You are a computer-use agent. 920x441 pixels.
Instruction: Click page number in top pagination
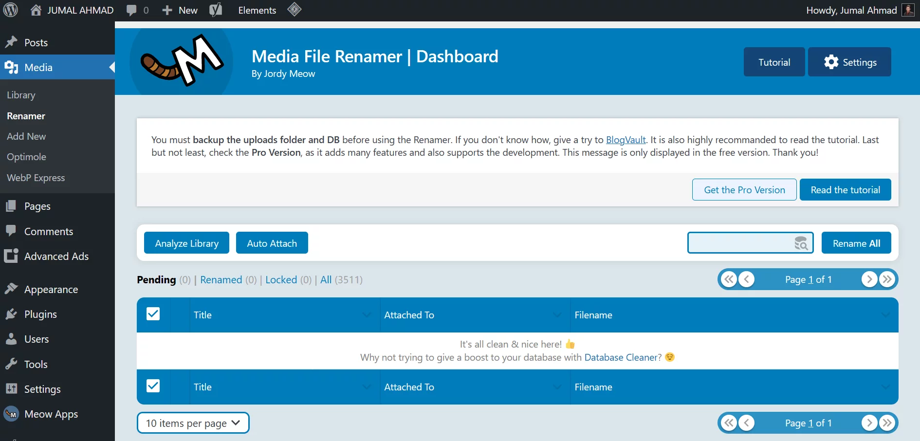810,279
